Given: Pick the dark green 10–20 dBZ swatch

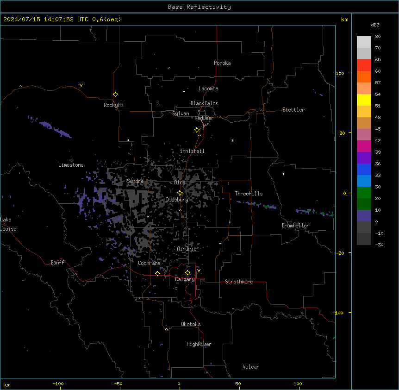Looking at the screenshot, I should click(x=364, y=204).
